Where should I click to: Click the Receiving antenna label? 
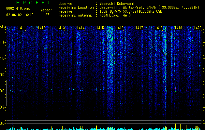[75, 15]
